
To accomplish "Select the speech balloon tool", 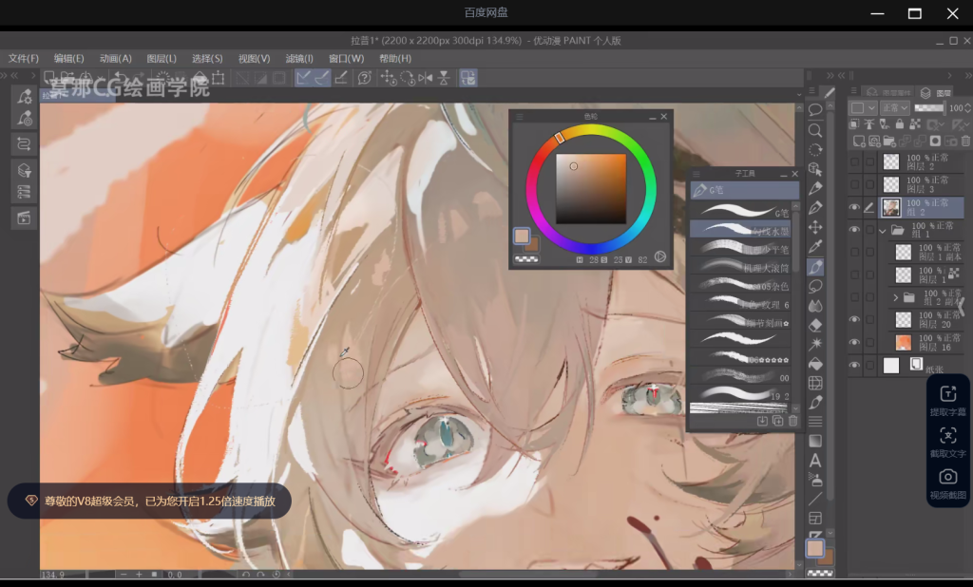I will (815, 110).
